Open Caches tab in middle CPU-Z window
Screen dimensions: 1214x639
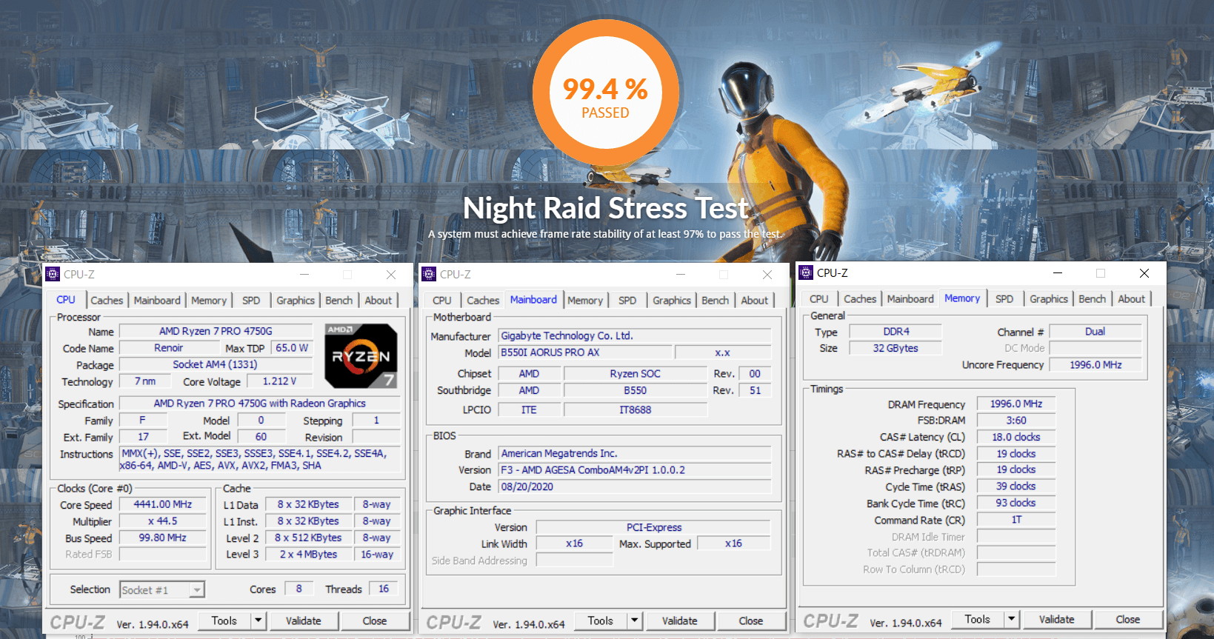click(483, 300)
